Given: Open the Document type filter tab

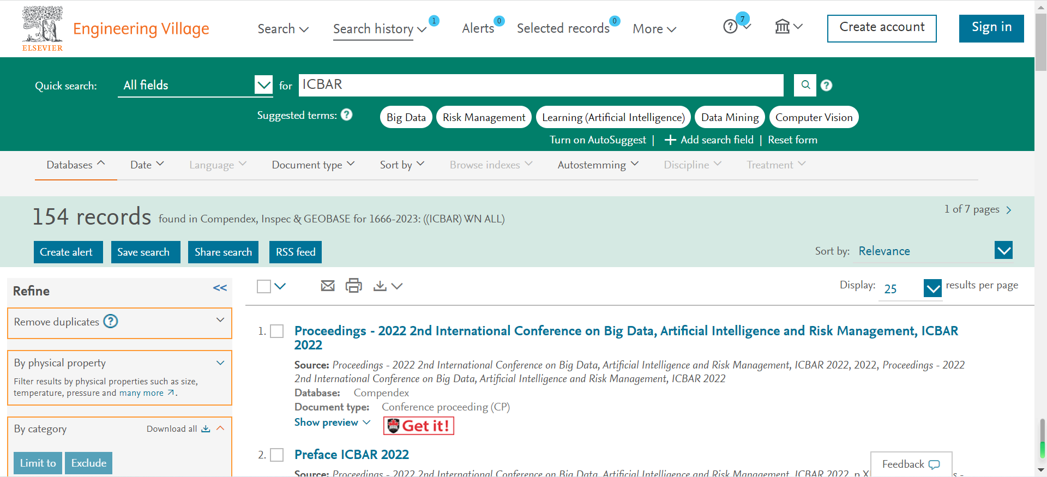Looking at the screenshot, I should click(x=313, y=165).
